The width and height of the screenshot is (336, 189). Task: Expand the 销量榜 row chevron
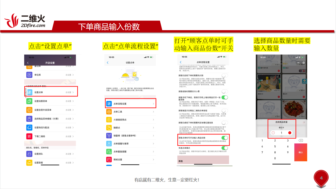click(153, 136)
